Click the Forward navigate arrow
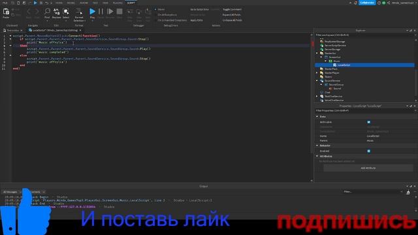This screenshot has width=418, height=235. 37,12
